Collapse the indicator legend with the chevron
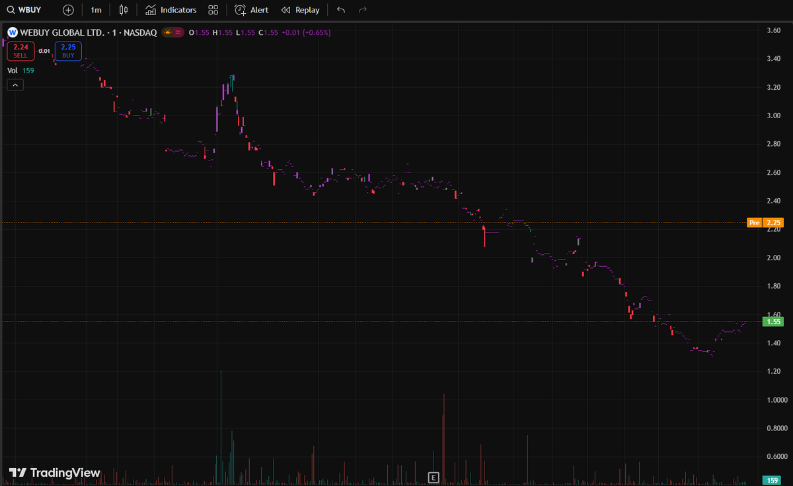The height and width of the screenshot is (486, 793). pyautogui.click(x=15, y=85)
